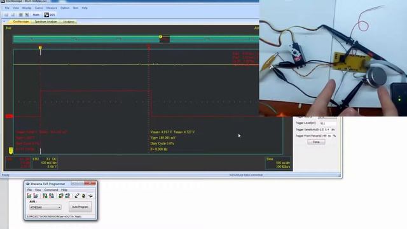The width and height of the screenshot is (407, 229).
Task: Open the Help menu in oscilloscope window
Action: (85, 8)
